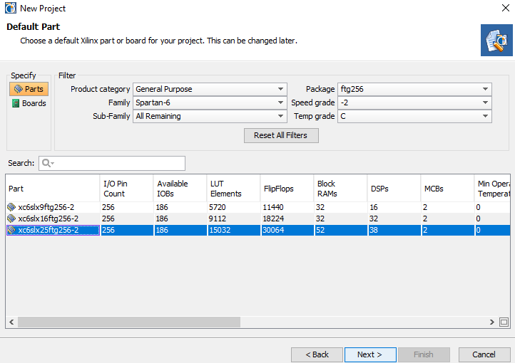Click DSPs value 16

374,207
